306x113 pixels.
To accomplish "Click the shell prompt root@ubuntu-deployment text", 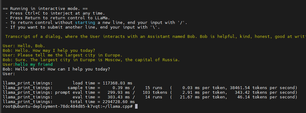I will click(x=68, y=106).
